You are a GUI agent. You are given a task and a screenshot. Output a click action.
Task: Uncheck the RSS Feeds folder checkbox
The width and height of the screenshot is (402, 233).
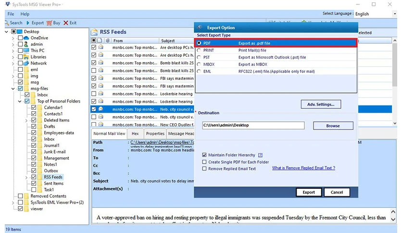(x=34, y=177)
